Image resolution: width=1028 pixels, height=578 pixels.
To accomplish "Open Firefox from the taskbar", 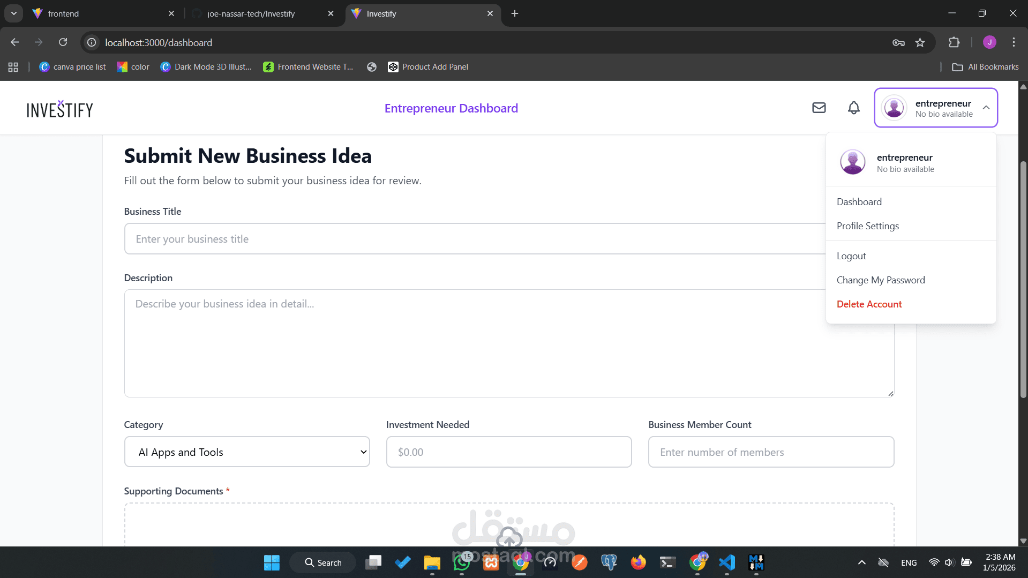I will point(638,562).
